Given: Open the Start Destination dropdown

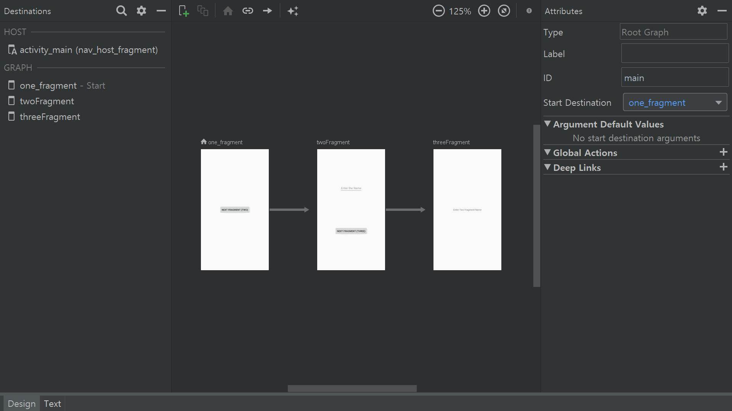Looking at the screenshot, I should pyautogui.click(x=675, y=102).
